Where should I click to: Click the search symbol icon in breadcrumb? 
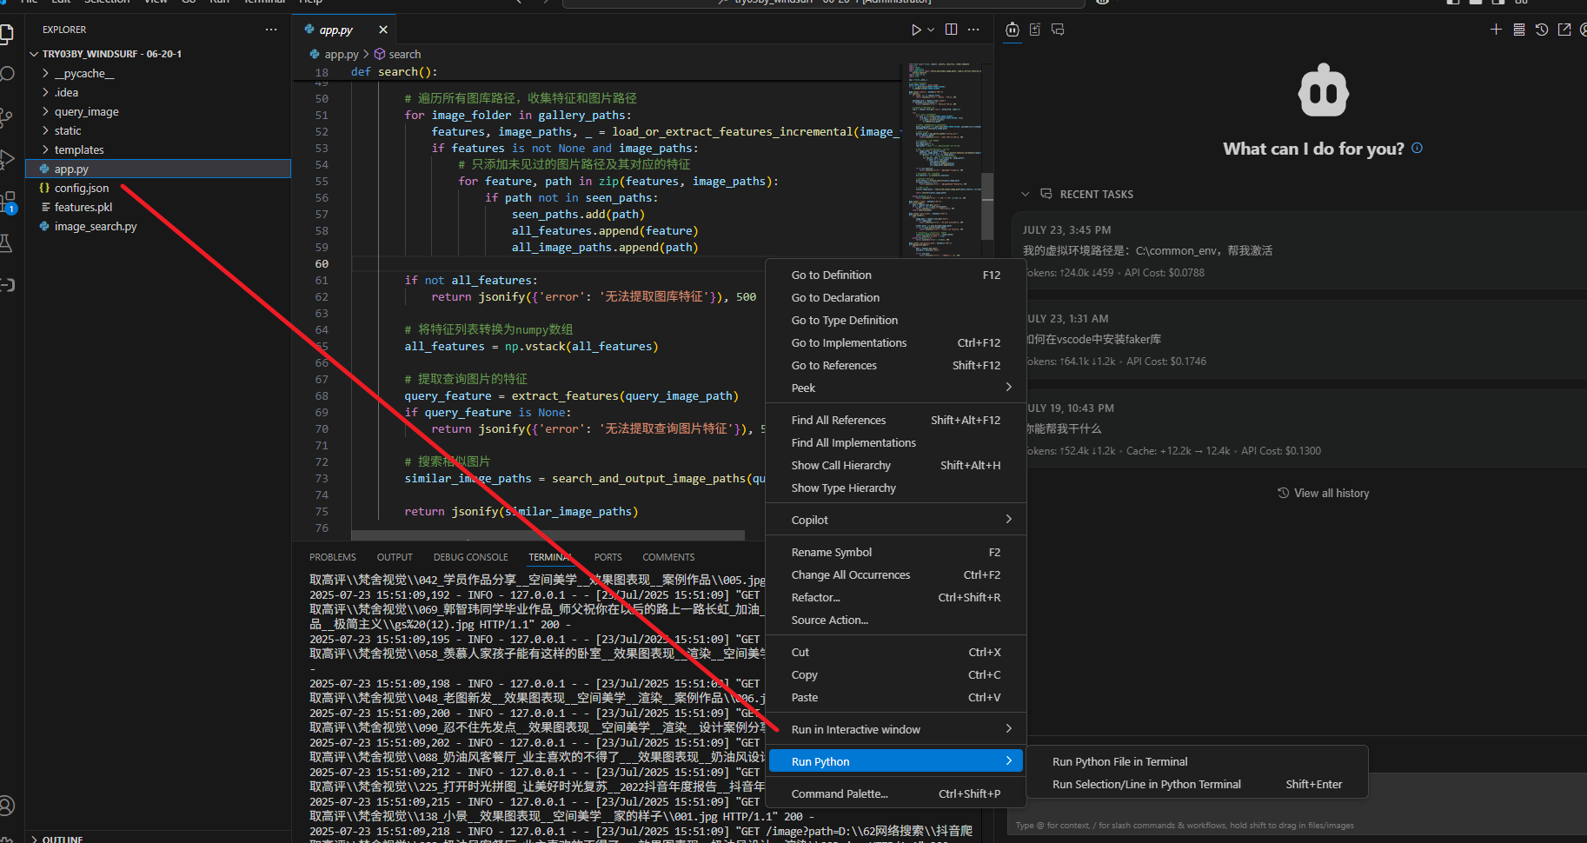[x=380, y=54]
